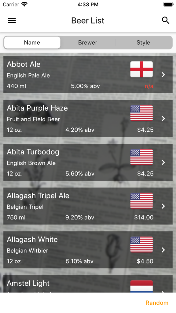This screenshot has height=313, width=176.
Task: Tap the search magnifier icon
Action: 165,20
